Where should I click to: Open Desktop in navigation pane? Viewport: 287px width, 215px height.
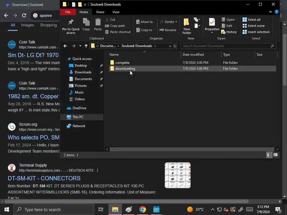pyautogui.click(x=81, y=66)
